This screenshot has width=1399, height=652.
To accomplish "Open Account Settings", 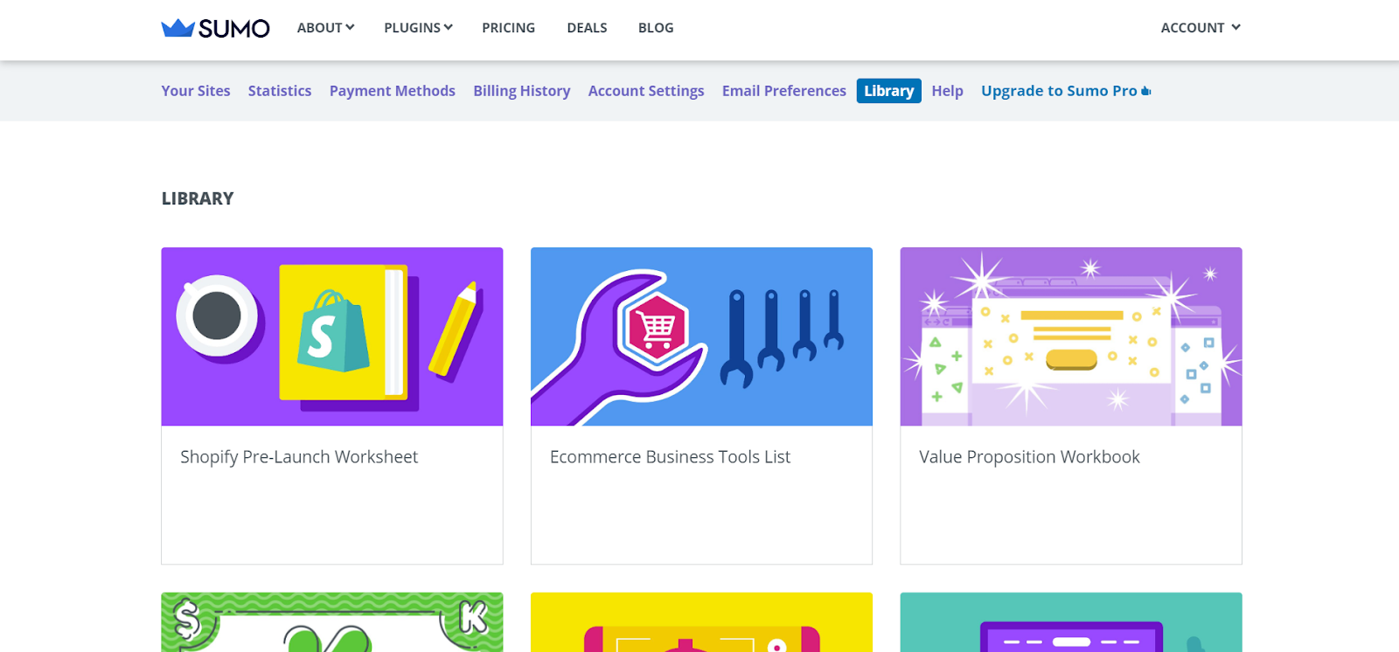I will 646,91.
